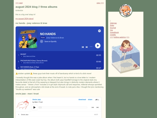Click share in the Bandcamp player
This screenshot has height=118, width=157.
pos(90,100)
